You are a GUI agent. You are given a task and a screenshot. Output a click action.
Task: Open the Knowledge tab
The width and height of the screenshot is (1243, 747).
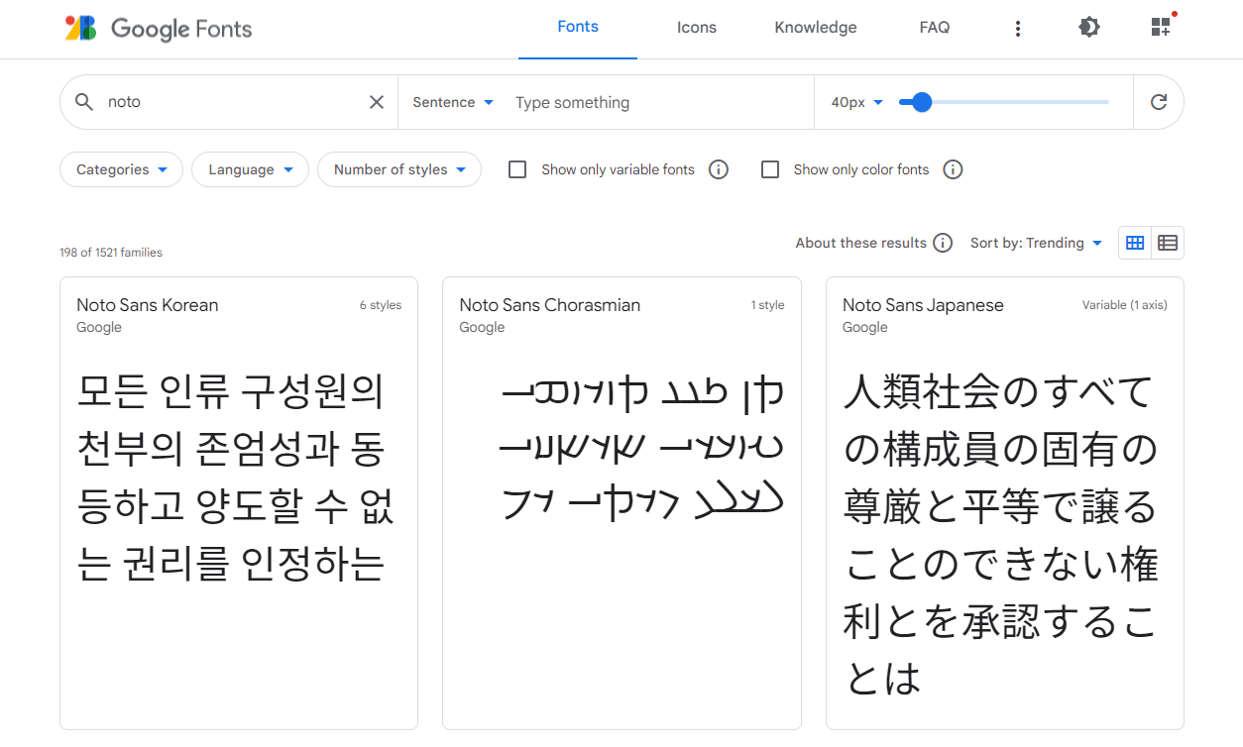[816, 28]
